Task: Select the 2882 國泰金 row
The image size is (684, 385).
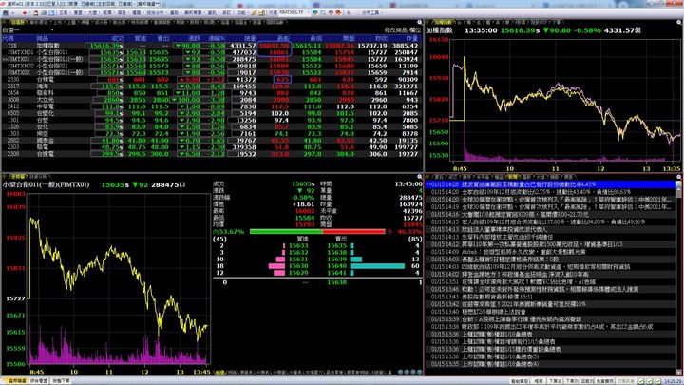Action: 211,140
